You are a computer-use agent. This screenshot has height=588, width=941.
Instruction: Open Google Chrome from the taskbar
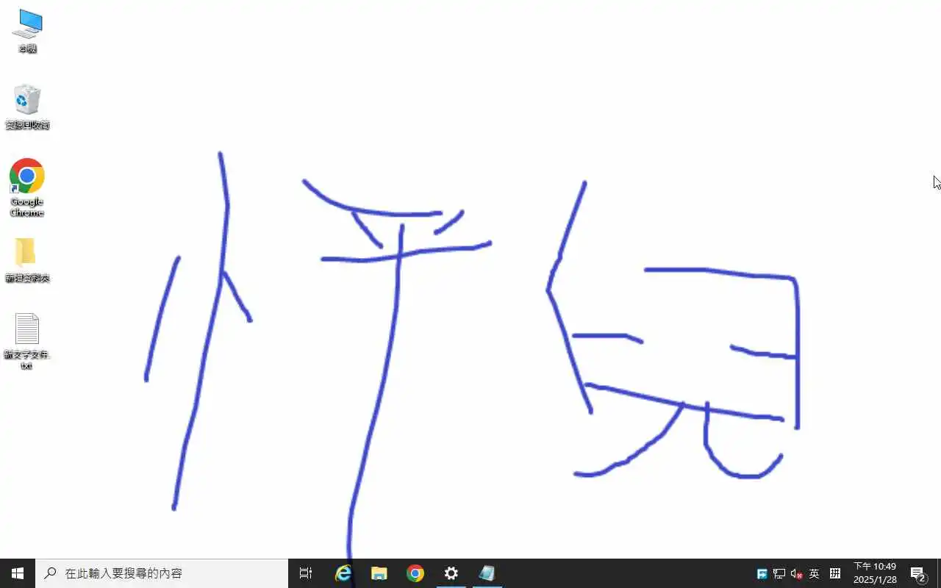415,573
